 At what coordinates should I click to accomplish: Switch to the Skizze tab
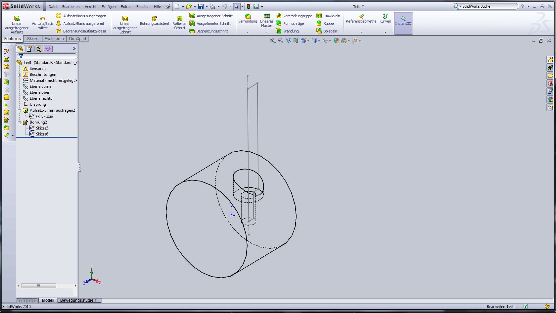coord(32,39)
